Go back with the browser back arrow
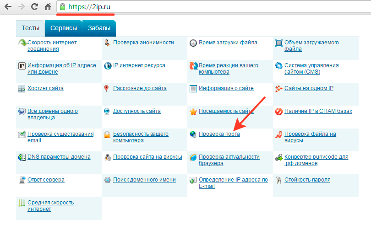 (x=8, y=7)
